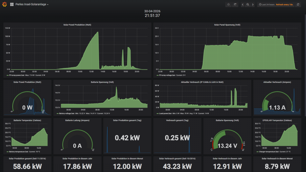
Task: Open Batterie-Spannung (Volt) gauge panel title
Action: (x=227, y=120)
